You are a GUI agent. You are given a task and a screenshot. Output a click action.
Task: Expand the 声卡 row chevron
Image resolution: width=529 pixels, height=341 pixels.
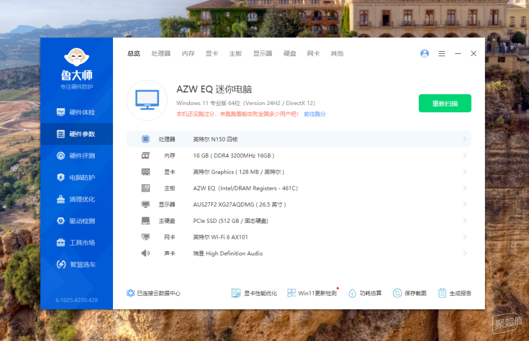(x=465, y=253)
